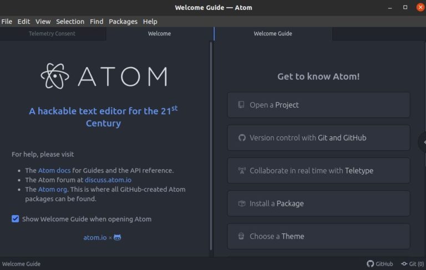Open the Edit menu
Screen dimensions: 426x270
coord(24,22)
